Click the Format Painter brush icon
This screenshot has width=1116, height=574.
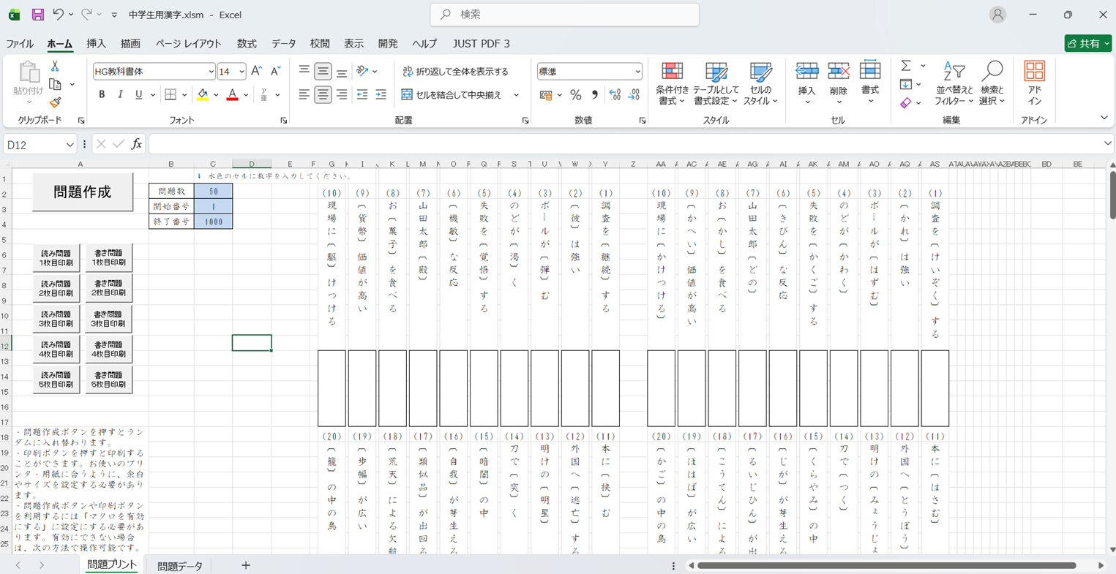[55, 103]
